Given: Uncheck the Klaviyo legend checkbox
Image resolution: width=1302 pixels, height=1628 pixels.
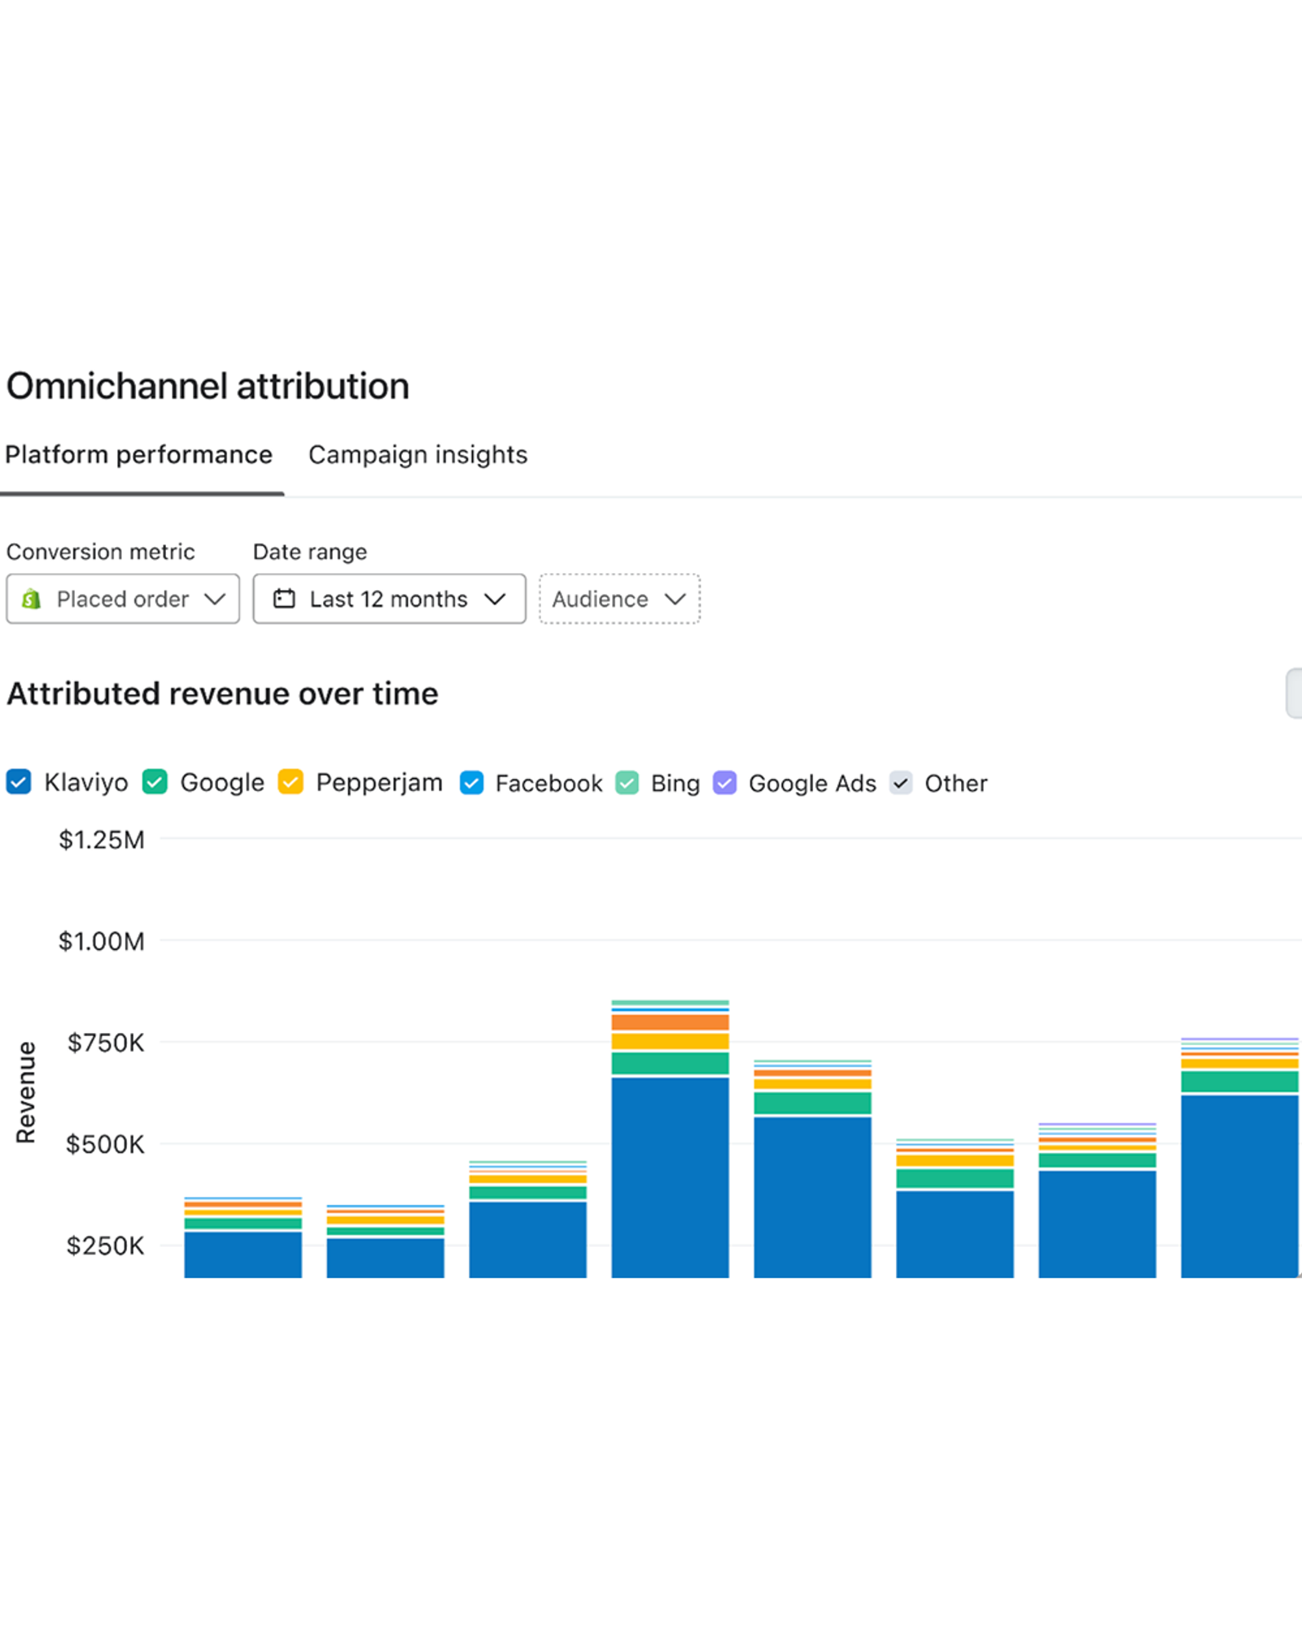Looking at the screenshot, I should (x=19, y=782).
